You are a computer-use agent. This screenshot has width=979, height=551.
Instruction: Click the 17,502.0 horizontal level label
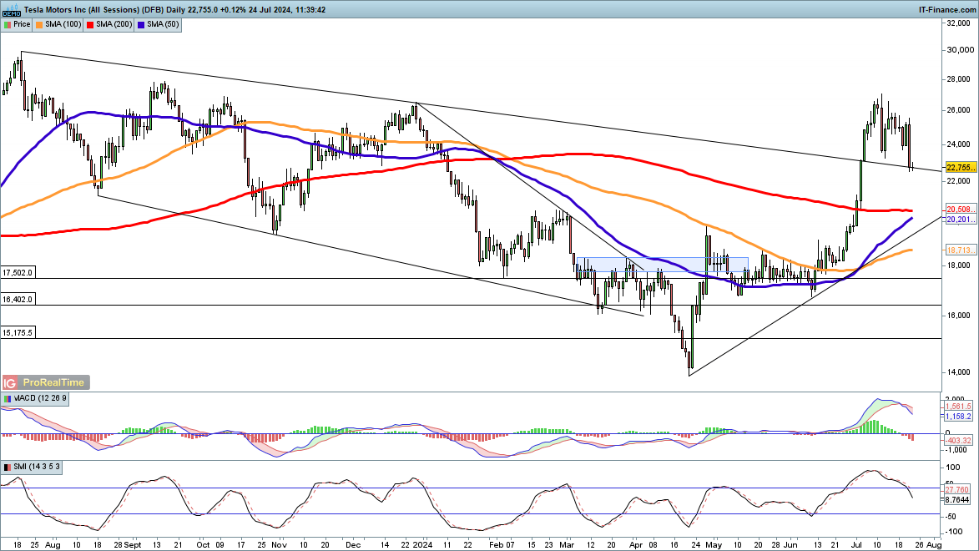pos(18,273)
